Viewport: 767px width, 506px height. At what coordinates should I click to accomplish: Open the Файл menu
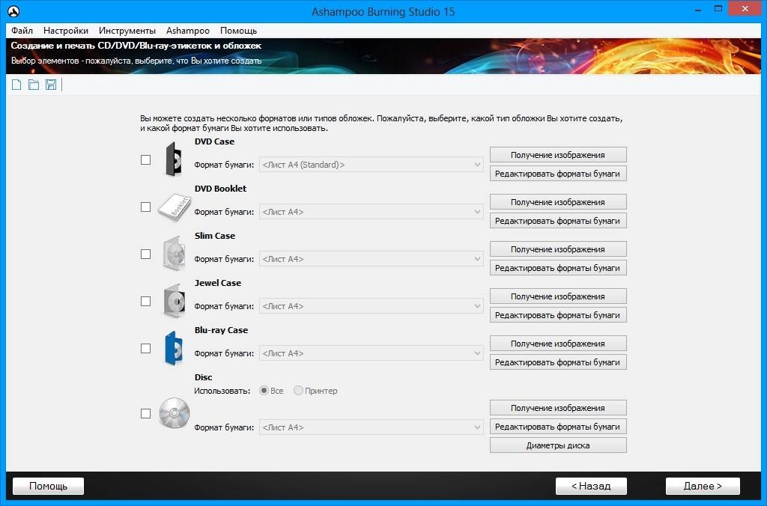click(22, 30)
